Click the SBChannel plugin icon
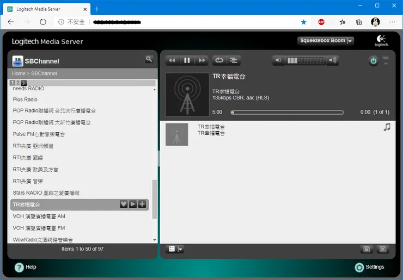The width and height of the screenshot is (403, 280). [x=18, y=61]
